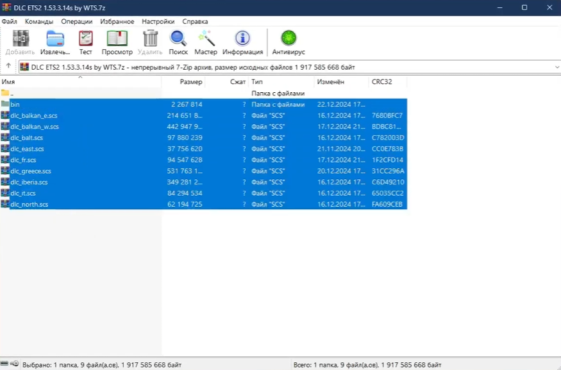This screenshot has width=561, height=370.
Task: Maximize the WinRAR window
Action: point(524,7)
